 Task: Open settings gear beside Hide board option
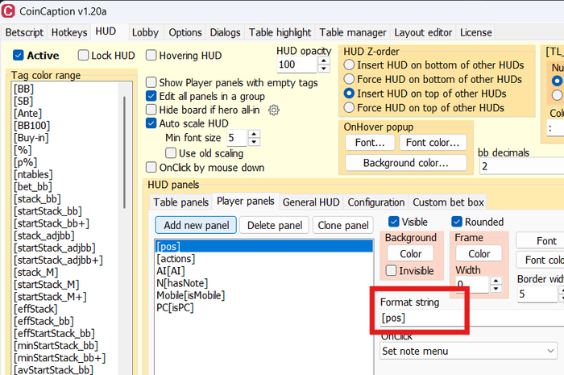[x=274, y=110]
